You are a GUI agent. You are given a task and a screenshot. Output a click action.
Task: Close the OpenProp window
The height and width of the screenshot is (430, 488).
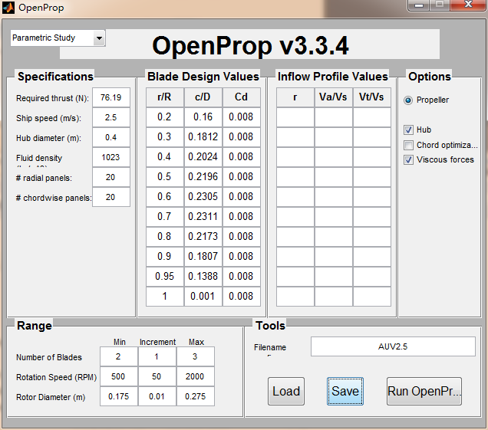[468, 5]
